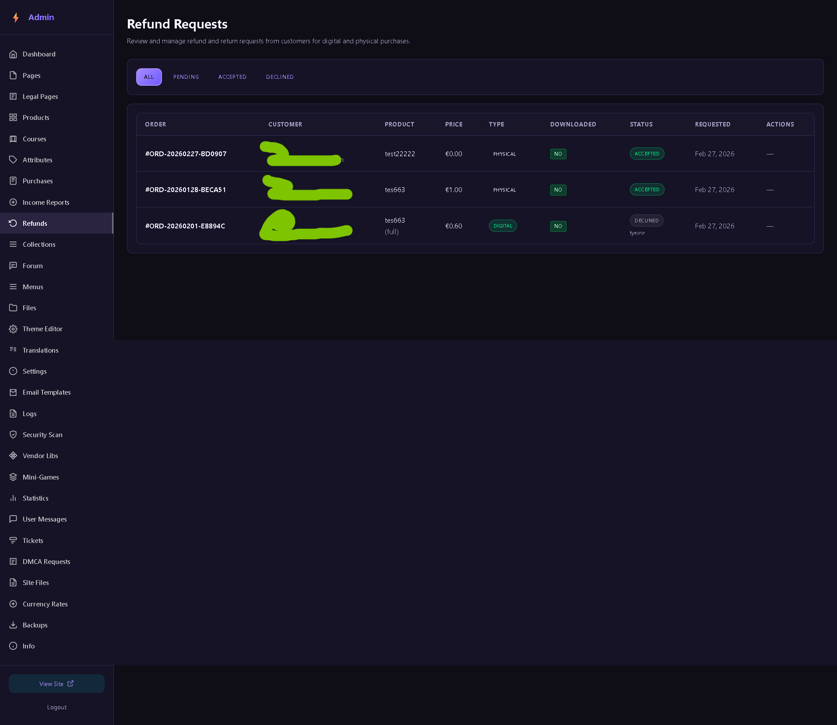Click the Attributes tag icon
Screen dimensions: 837x725
pos(13,160)
